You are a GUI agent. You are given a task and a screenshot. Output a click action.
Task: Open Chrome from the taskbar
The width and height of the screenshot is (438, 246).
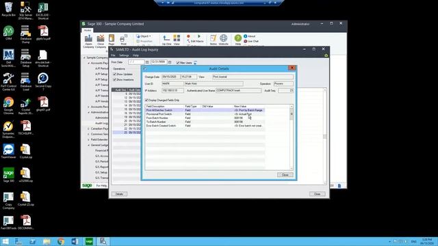61,241
